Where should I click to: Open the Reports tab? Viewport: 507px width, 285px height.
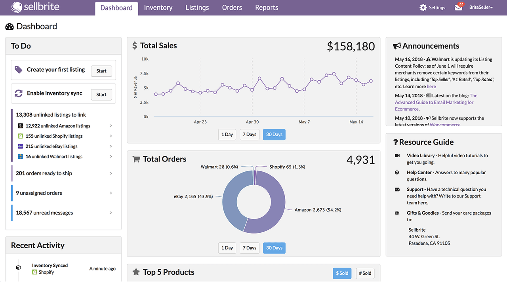pyautogui.click(x=266, y=7)
